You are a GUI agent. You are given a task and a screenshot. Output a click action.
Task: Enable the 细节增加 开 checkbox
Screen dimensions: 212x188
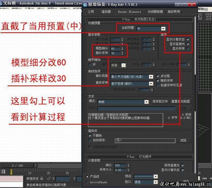tap(90, 65)
